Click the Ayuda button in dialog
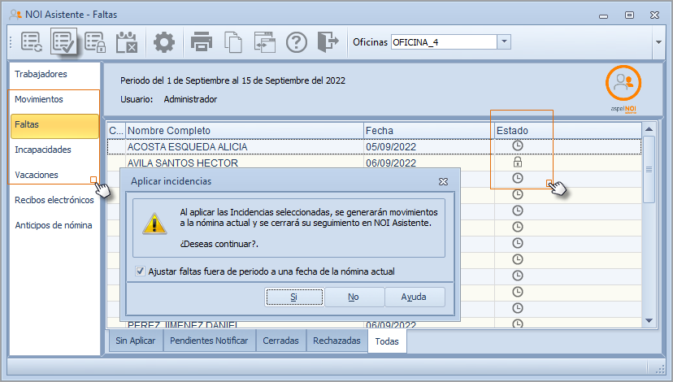673x382 pixels. pos(414,297)
